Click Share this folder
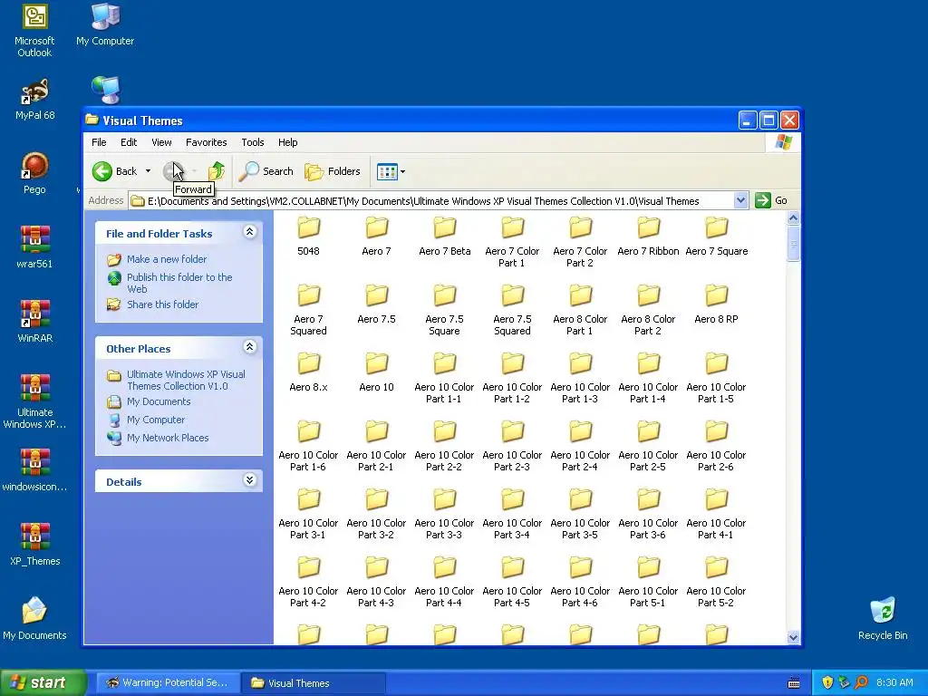Image resolution: width=928 pixels, height=696 pixels. pos(163,304)
